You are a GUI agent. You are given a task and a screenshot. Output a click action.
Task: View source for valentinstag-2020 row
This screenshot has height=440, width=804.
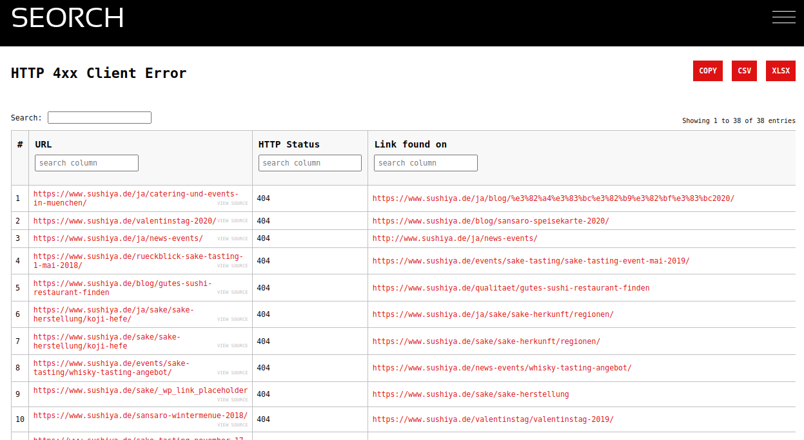coord(232,221)
